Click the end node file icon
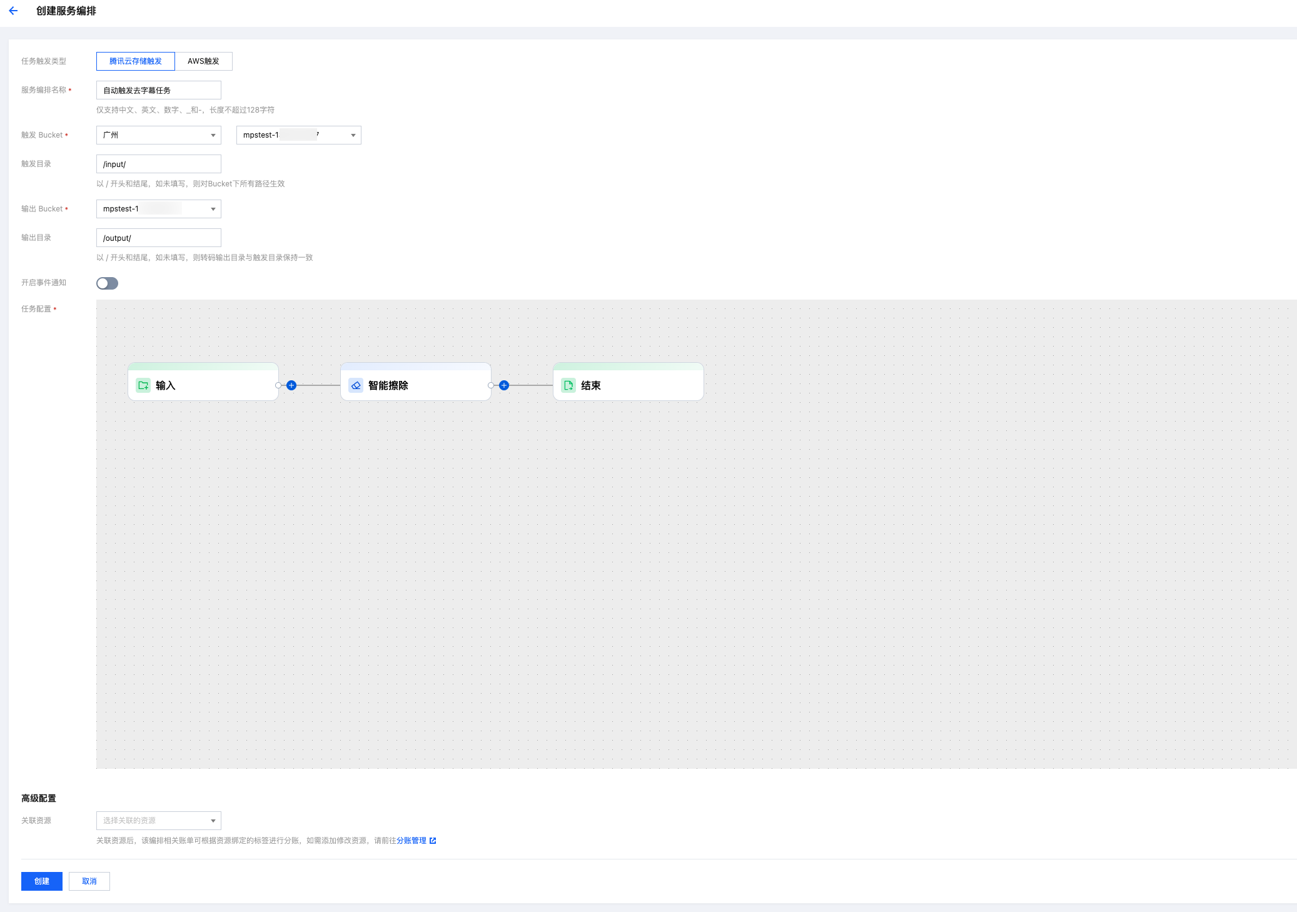1297x912 pixels. (568, 385)
